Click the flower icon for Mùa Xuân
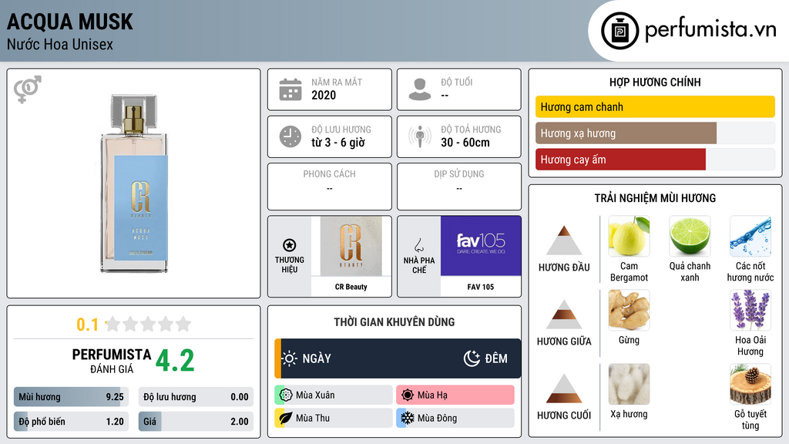789x444 pixels. pos(286,395)
